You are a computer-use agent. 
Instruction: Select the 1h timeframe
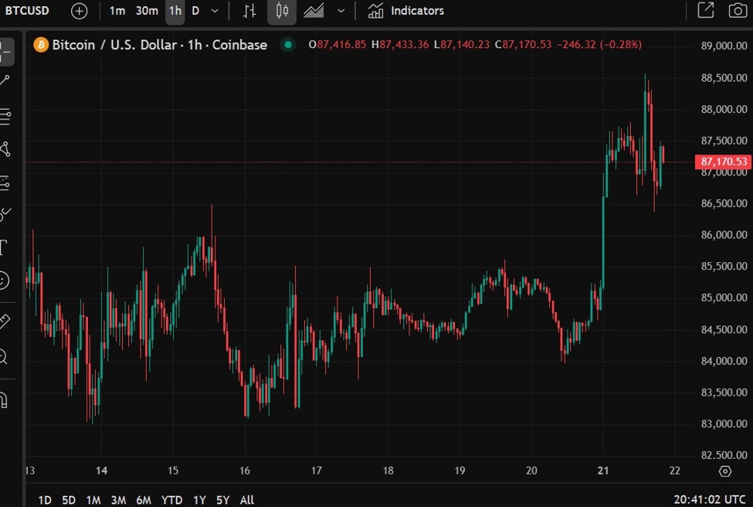[x=175, y=11]
